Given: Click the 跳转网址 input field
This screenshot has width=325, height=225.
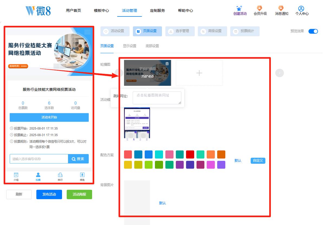Looking at the screenshot, I should tap(157, 98).
